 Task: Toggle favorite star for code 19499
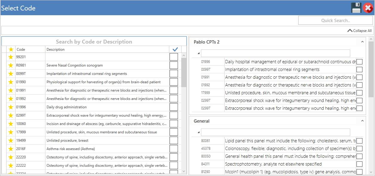pyautogui.click(x=11, y=141)
